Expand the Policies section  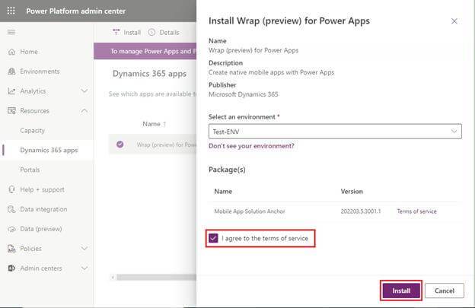pyautogui.click(x=84, y=249)
